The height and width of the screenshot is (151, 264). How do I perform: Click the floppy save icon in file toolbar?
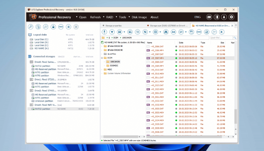coord(120,32)
